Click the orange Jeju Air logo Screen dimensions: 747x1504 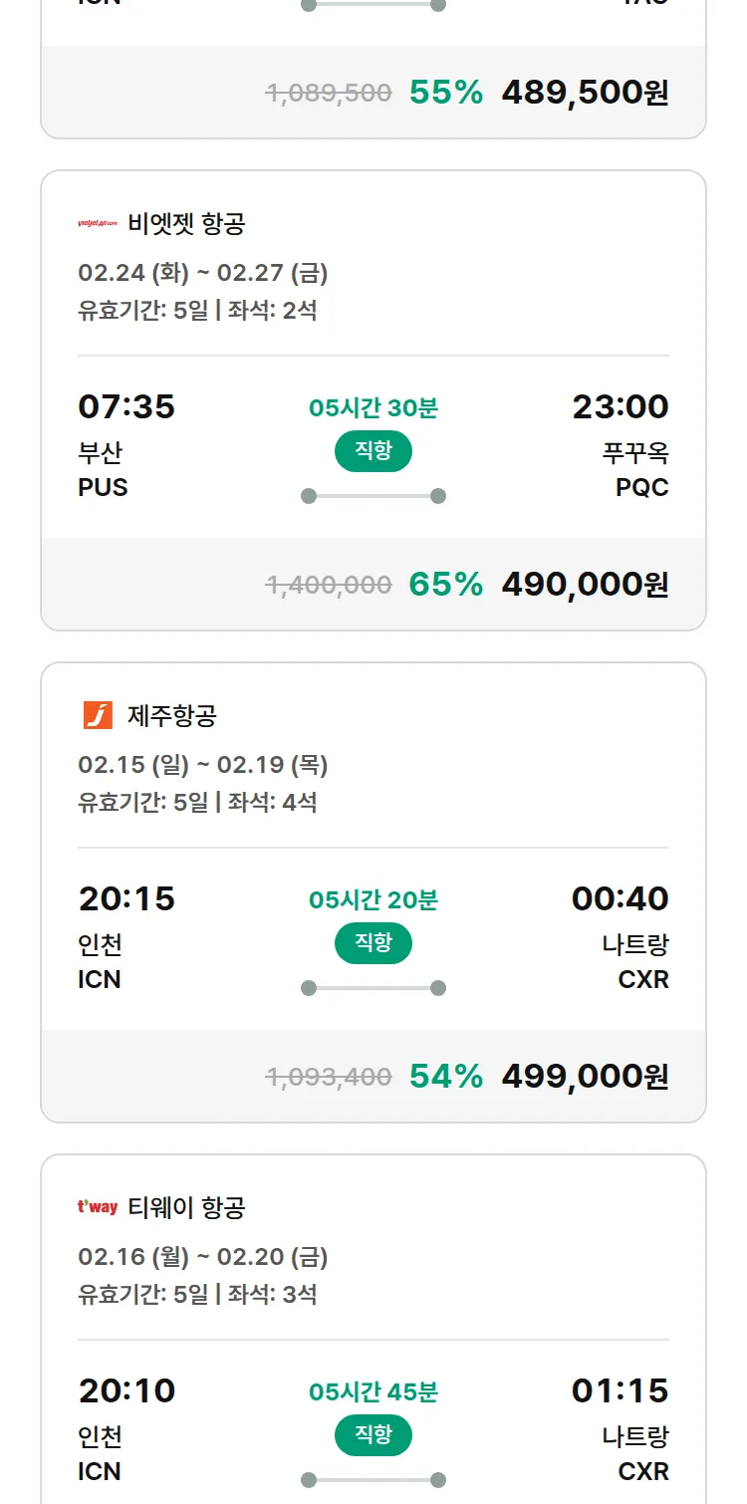pos(98,715)
